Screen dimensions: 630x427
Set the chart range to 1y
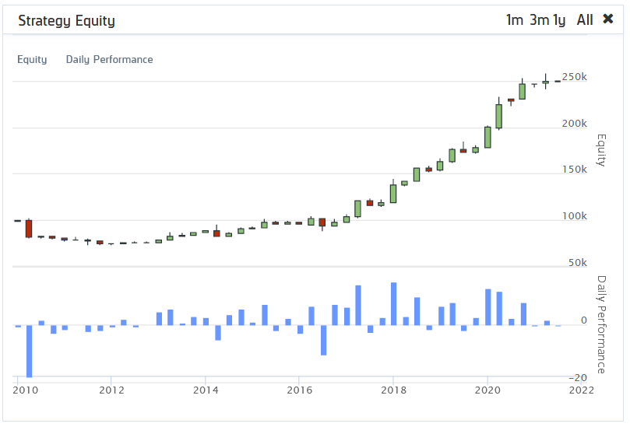559,20
